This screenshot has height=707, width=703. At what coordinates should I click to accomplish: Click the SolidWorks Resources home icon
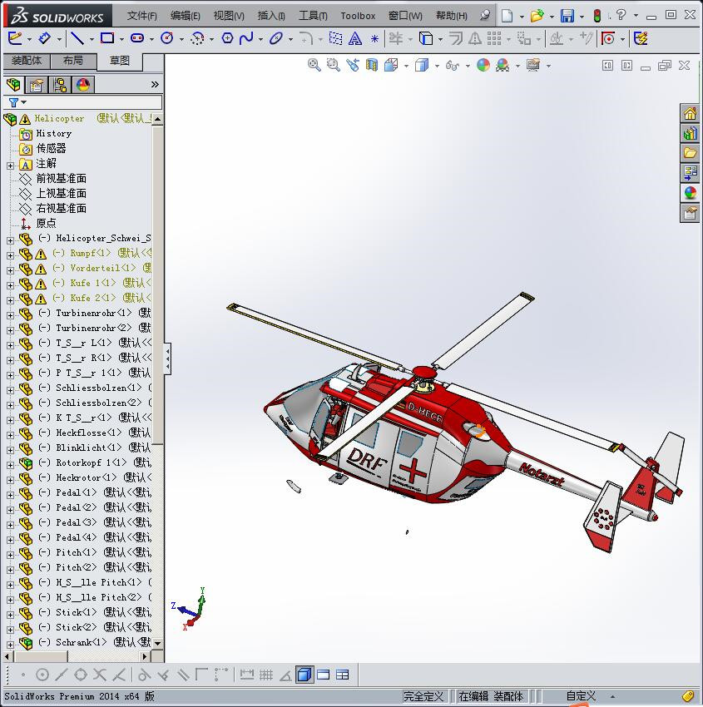point(690,113)
